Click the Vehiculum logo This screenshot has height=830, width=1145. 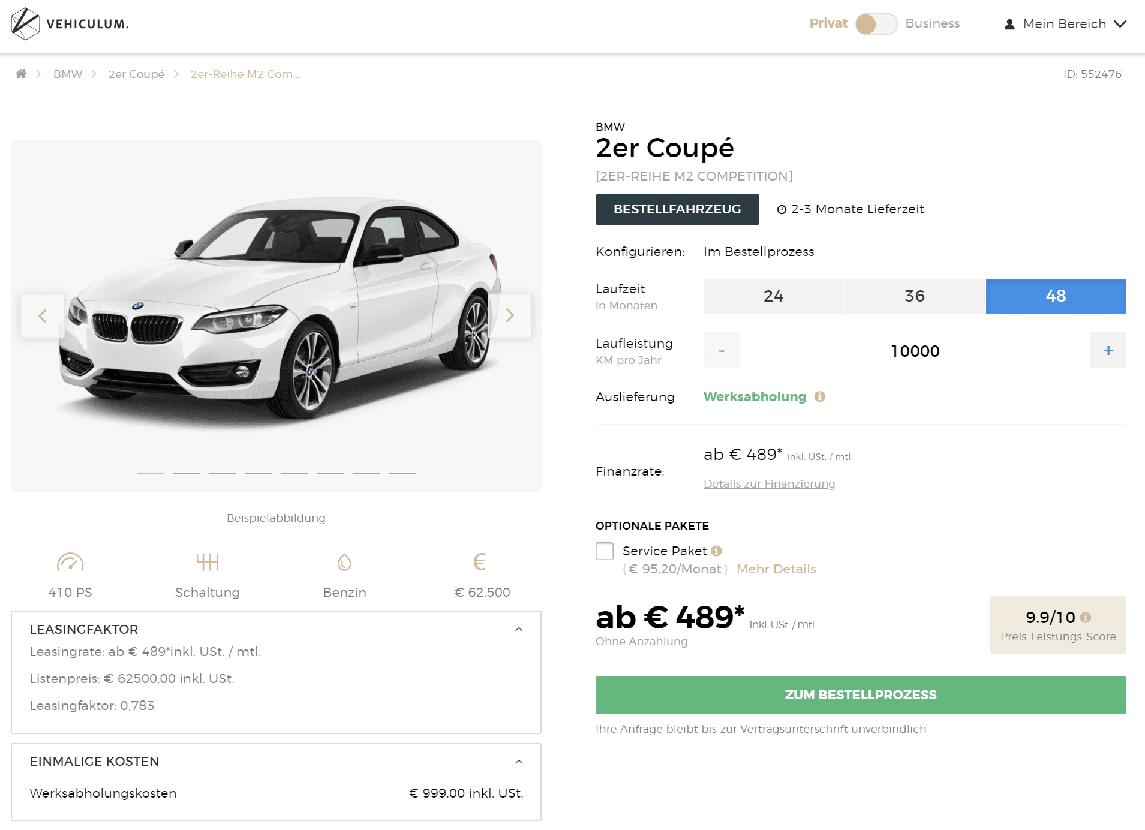70,24
